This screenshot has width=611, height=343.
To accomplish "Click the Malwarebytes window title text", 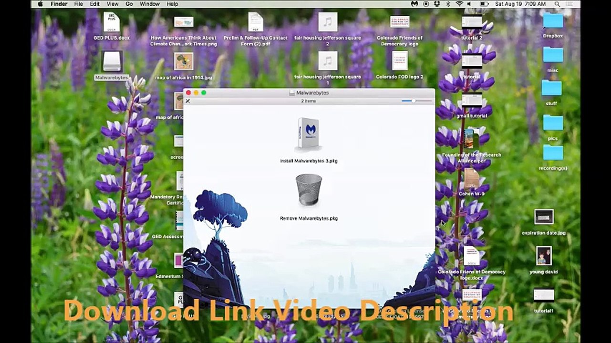I will point(312,93).
